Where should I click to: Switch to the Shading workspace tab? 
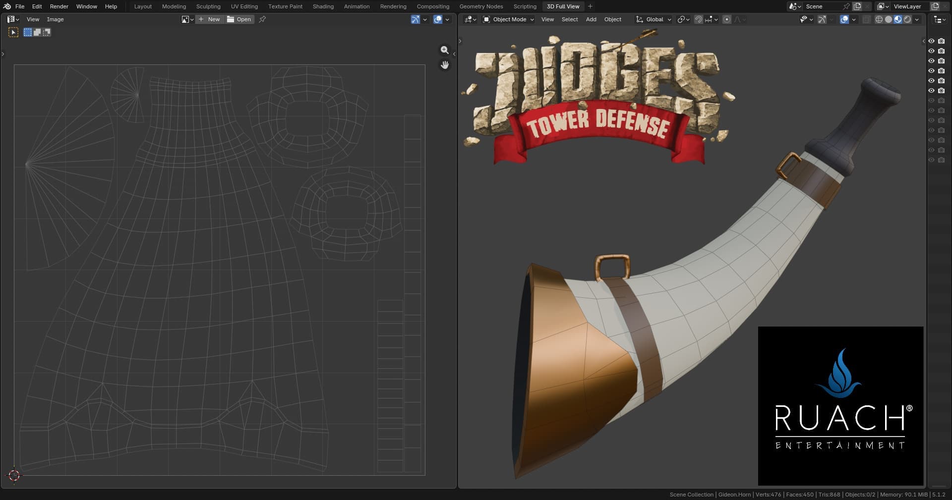323,6
